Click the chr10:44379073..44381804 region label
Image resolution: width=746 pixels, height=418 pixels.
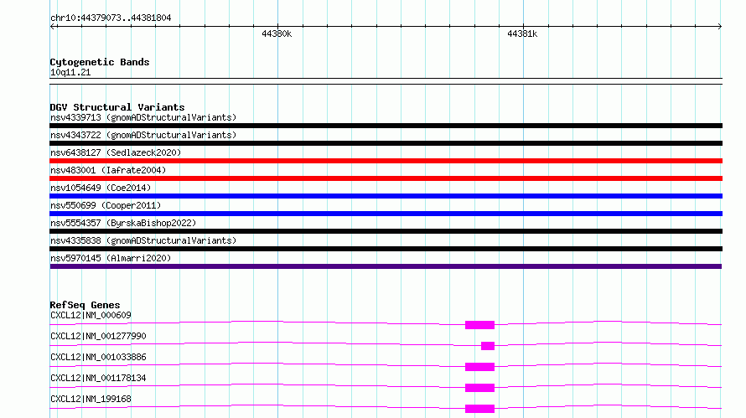pyautogui.click(x=111, y=18)
